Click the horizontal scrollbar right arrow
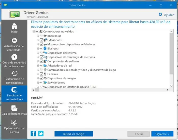Screen dimensions: 178x140 [x=167, y=90]
